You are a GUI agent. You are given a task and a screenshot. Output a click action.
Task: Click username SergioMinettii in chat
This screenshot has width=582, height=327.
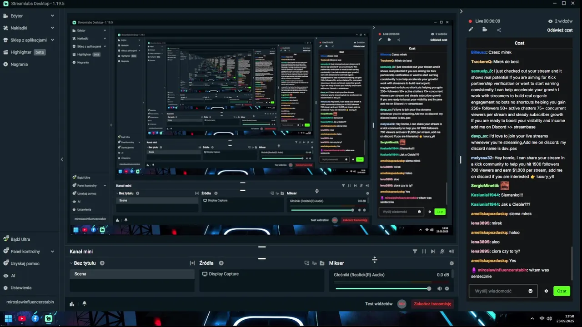pyautogui.click(x=485, y=185)
